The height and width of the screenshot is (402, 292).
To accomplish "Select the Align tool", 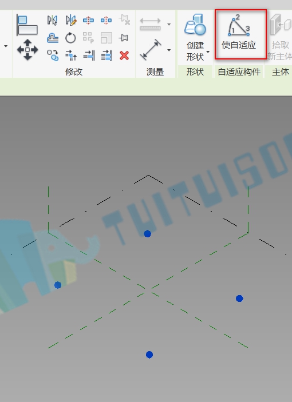I will pos(27,25).
